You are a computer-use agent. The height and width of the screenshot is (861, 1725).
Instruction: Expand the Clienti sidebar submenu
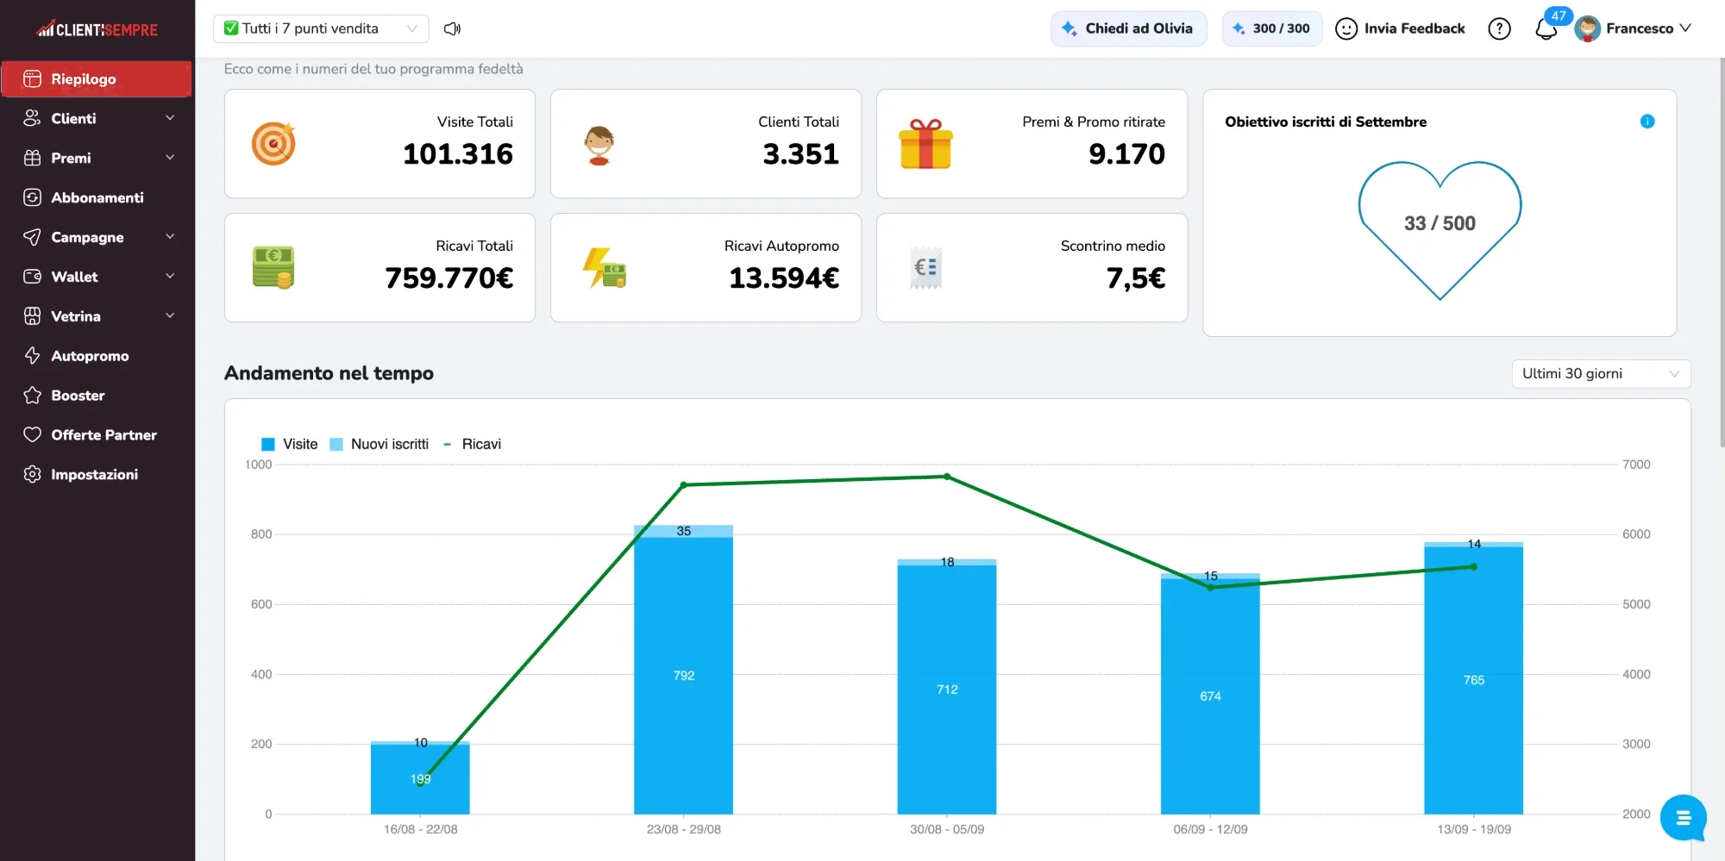pos(97,118)
